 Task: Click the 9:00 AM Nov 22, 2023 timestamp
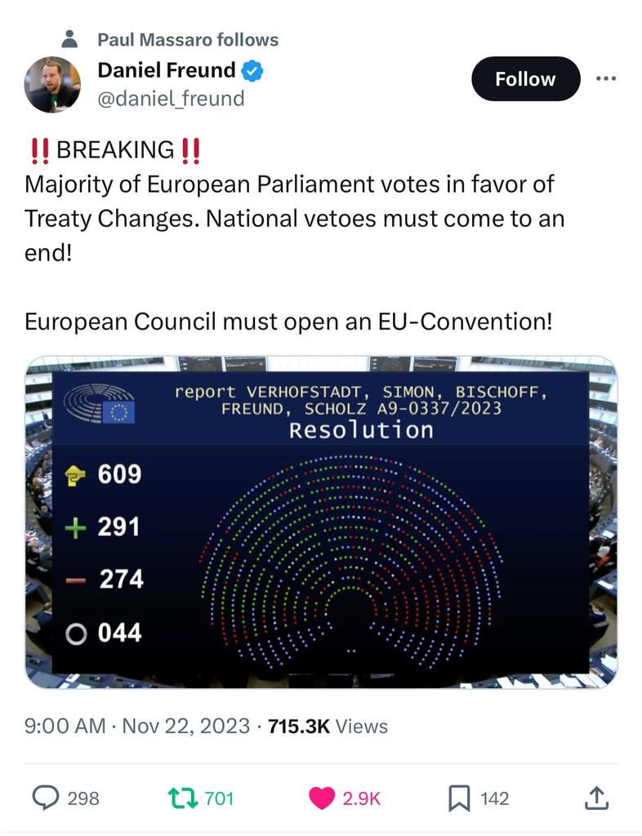point(137,726)
